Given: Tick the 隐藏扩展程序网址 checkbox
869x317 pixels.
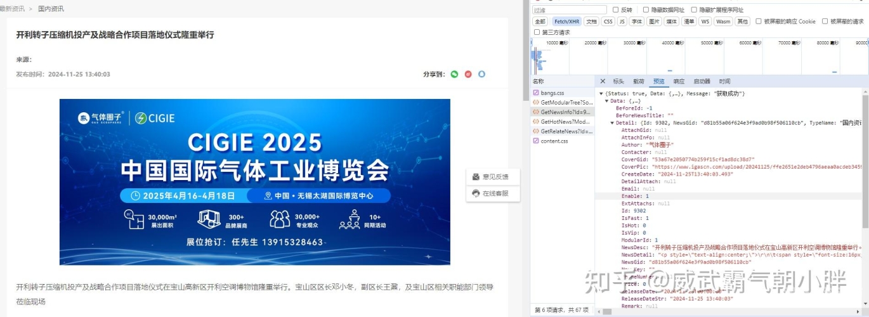Looking at the screenshot, I should point(694,10).
